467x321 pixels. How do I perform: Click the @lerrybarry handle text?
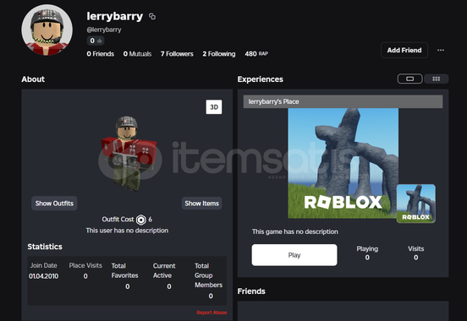tap(104, 30)
